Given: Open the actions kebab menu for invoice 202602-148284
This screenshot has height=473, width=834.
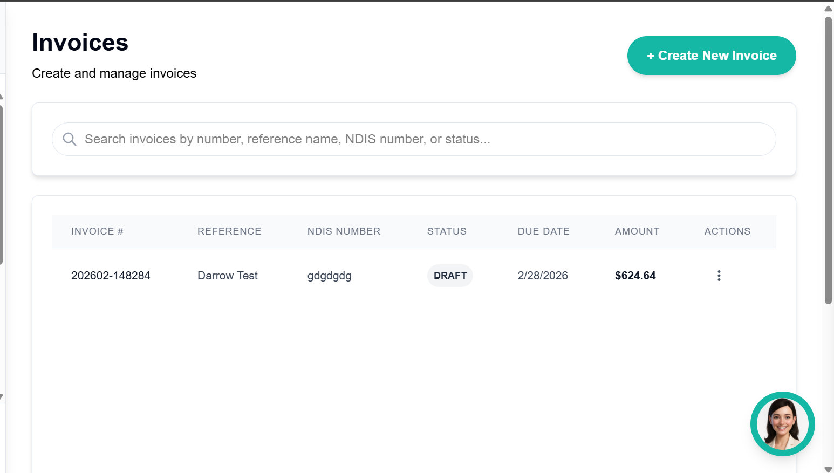Looking at the screenshot, I should pos(719,275).
